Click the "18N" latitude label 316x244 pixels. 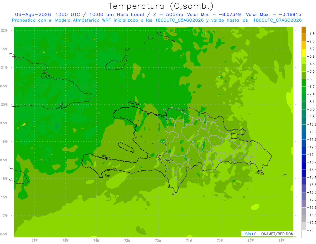point(4,178)
